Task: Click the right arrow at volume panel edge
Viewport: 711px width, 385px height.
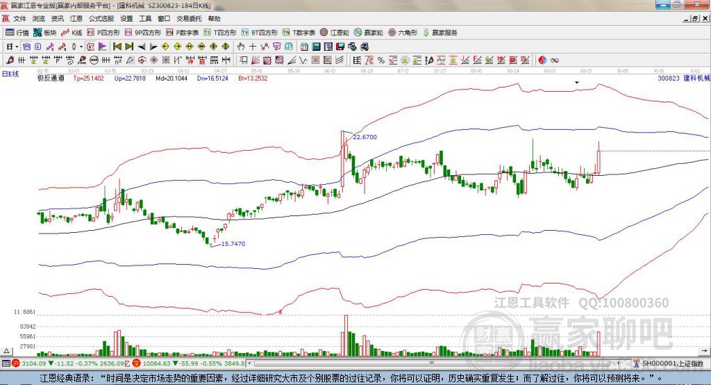Action: [x=704, y=351]
